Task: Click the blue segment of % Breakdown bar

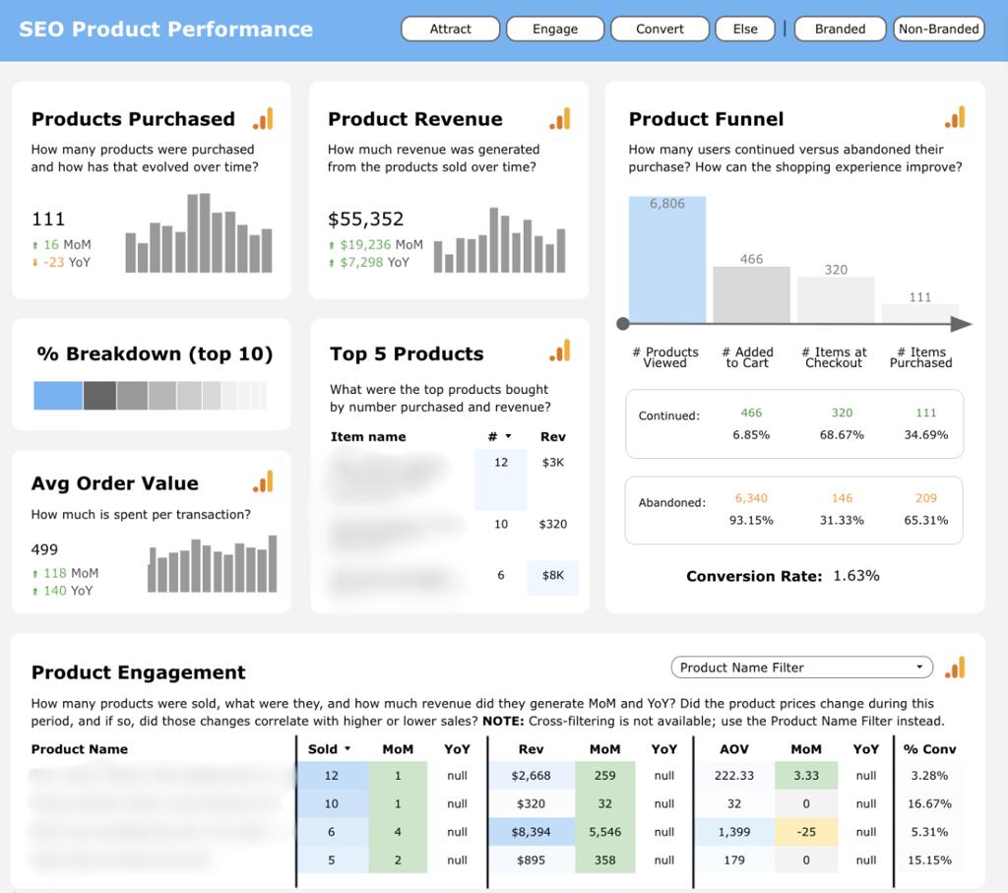Action: [58, 396]
